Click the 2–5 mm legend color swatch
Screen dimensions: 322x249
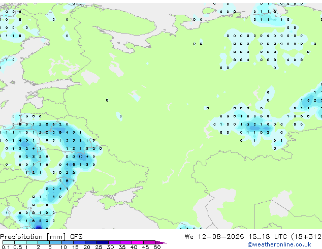(x=44, y=242)
